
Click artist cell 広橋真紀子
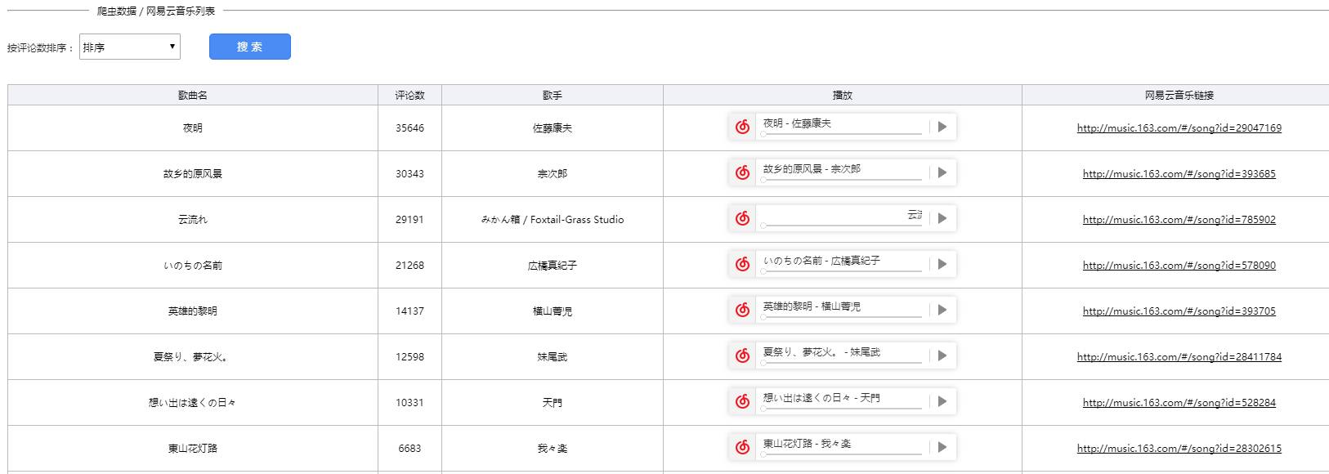click(553, 266)
